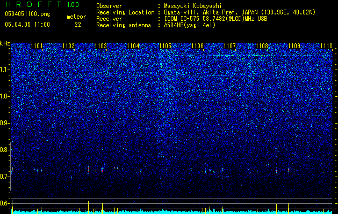Click the HROFFT 1.0.0 title text

[x=42, y=4]
